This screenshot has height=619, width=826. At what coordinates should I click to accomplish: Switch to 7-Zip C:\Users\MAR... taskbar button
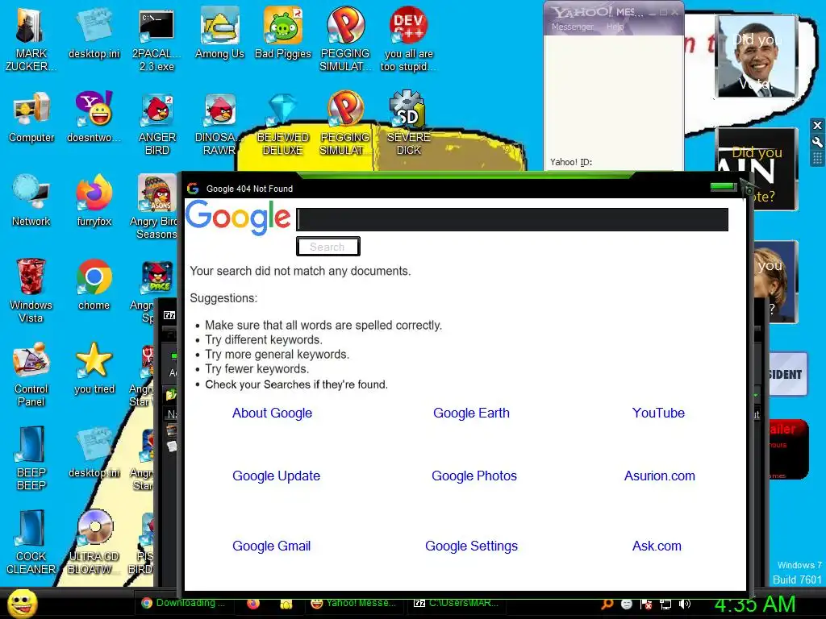pos(457,603)
